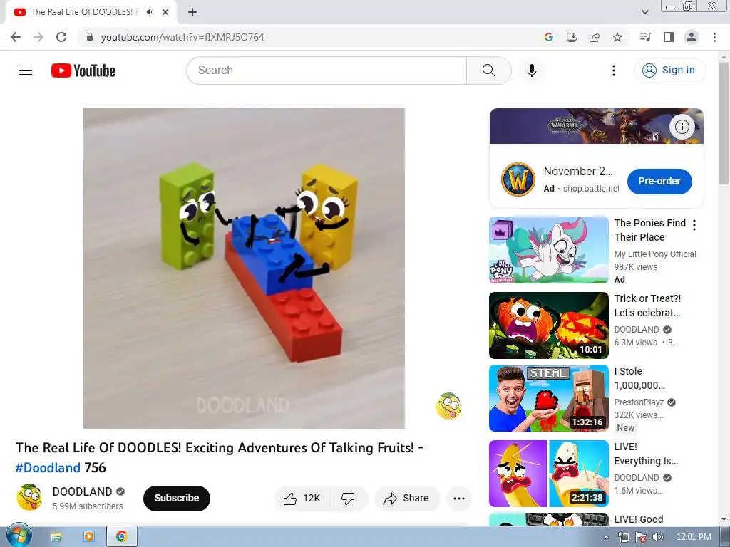The width and height of the screenshot is (730, 547).
Task: Open LIVE! Everything Is video thumbnail
Action: click(x=548, y=473)
